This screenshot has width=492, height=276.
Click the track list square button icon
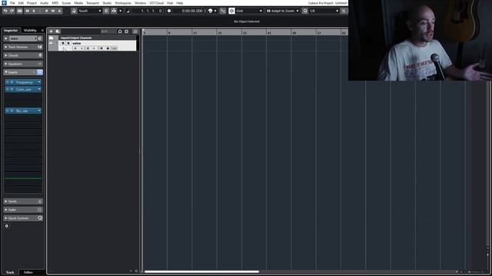coord(126,31)
